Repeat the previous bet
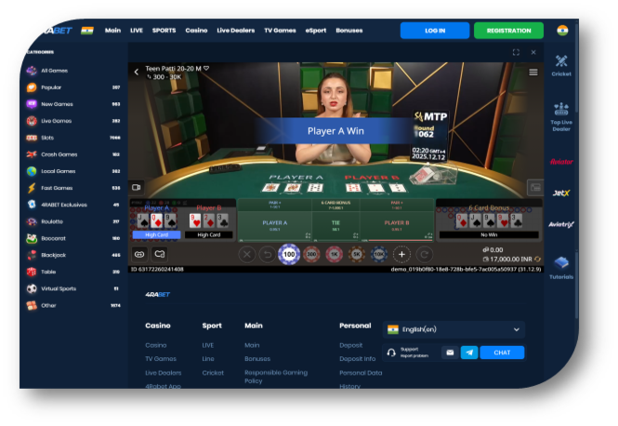Image resolution: width=618 pixels, height=426 pixels. (424, 255)
